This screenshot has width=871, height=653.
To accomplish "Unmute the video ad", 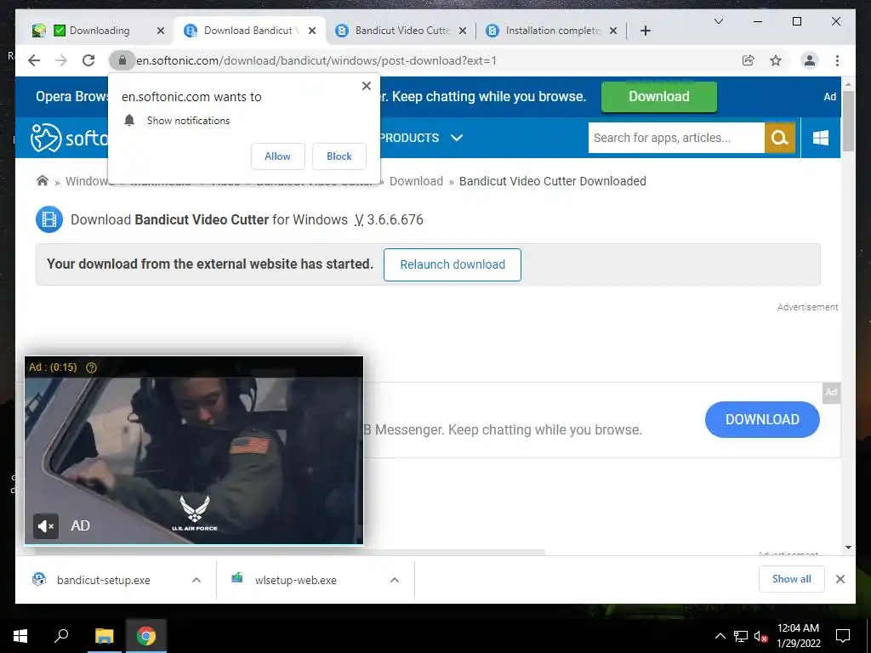I will [46, 525].
